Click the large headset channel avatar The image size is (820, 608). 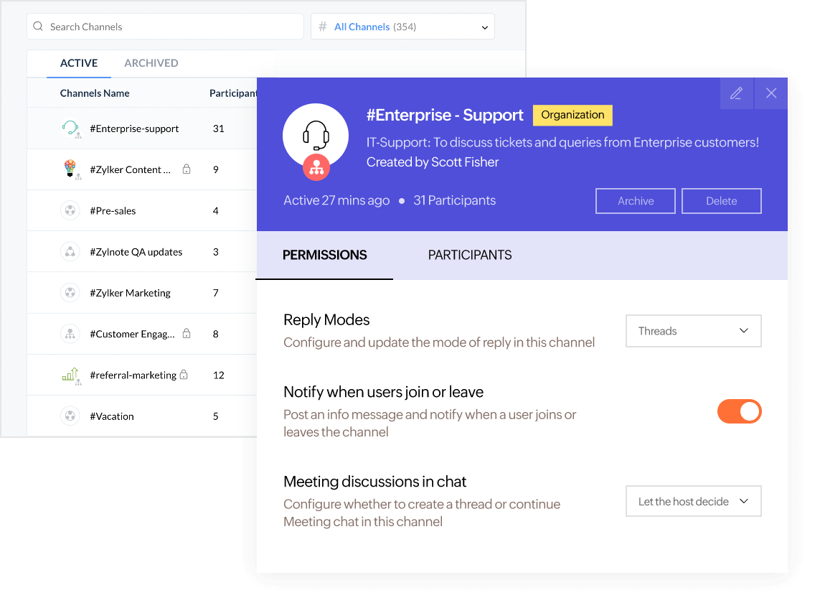[316, 136]
